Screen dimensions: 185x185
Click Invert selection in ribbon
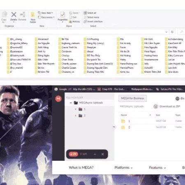93,21
